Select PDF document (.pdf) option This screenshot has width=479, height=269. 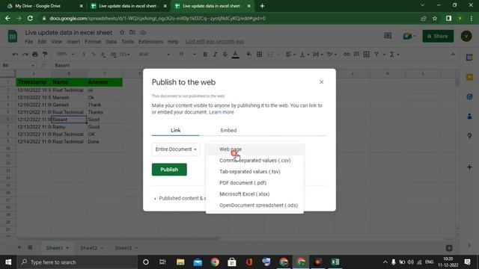pyautogui.click(x=254, y=183)
